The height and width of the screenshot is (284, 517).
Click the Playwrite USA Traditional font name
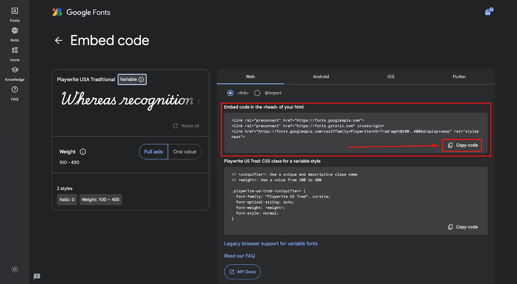click(x=86, y=79)
